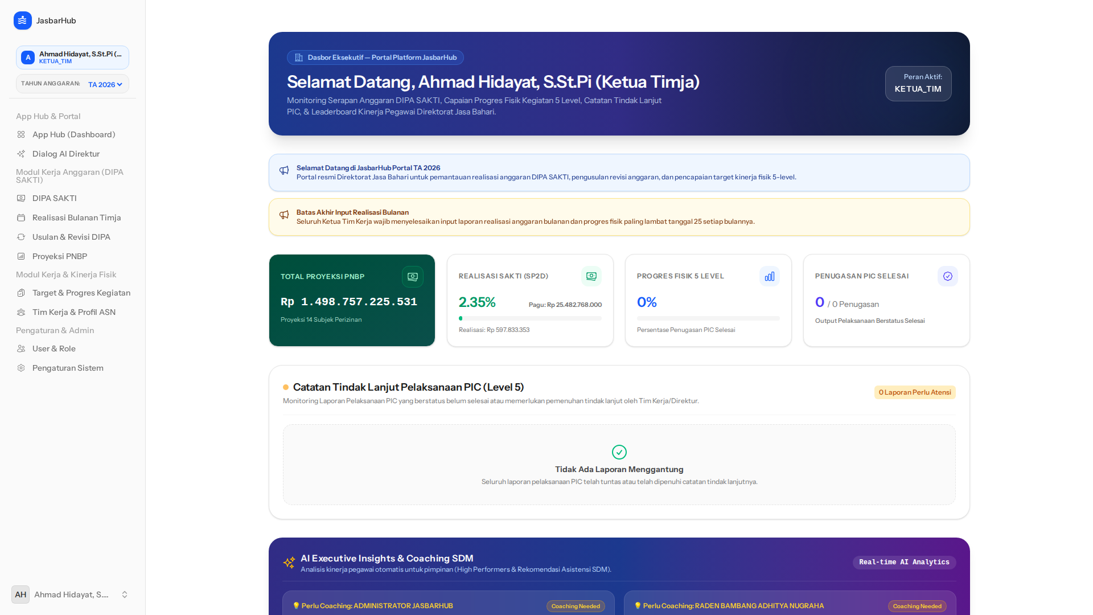This screenshot has width=1093, height=615.
Task: Navigate to Realisasi Bulanan Timja
Action: click(x=73, y=218)
